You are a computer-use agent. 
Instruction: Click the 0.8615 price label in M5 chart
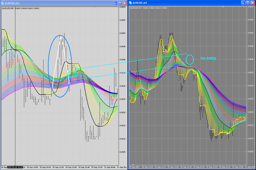(x=122, y=126)
